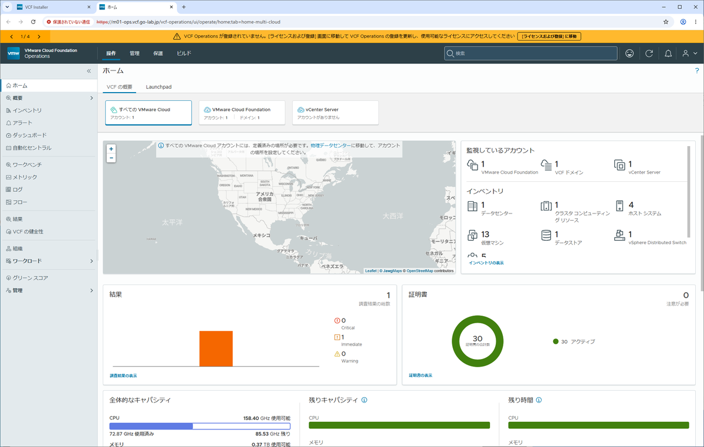704x447 pixels.
Task: Reload the browser page
Action: click(x=33, y=22)
